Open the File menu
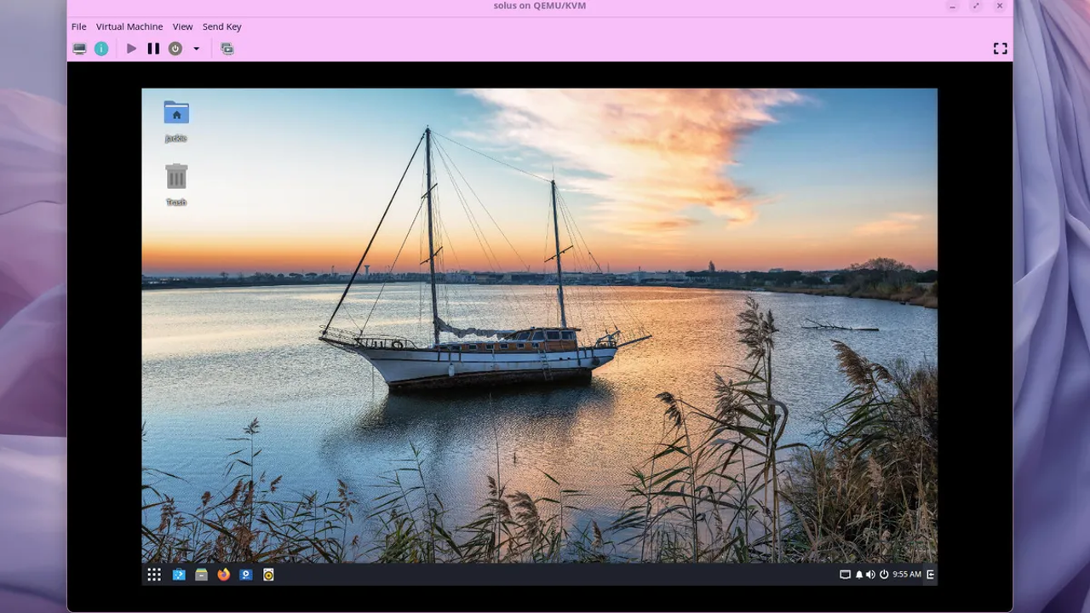The width and height of the screenshot is (1090, 613). [78, 26]
